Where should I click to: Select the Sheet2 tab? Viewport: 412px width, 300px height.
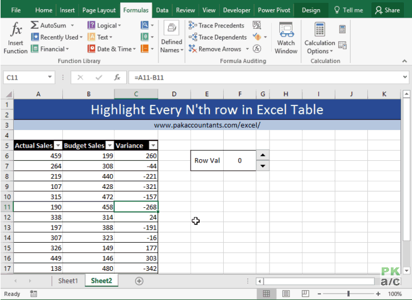[x=101, y=281]
